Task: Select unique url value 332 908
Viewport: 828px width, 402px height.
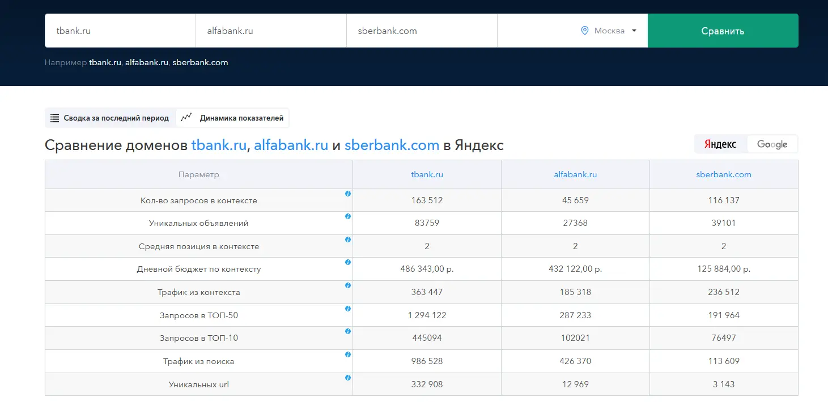Action: click(x=427, y=384)
